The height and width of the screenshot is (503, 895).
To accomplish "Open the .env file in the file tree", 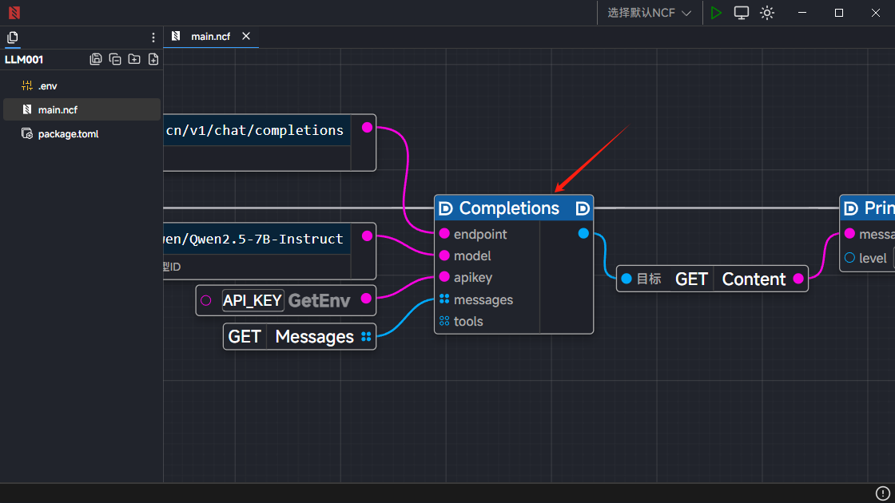I will pos(47,86).
